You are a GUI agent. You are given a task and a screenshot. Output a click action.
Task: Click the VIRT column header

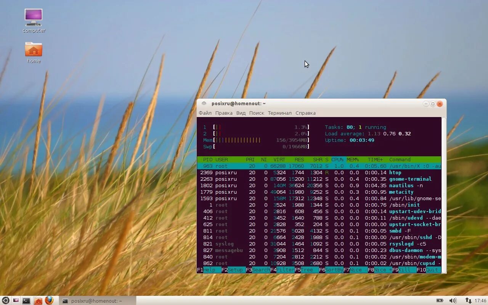pos(279,160)
